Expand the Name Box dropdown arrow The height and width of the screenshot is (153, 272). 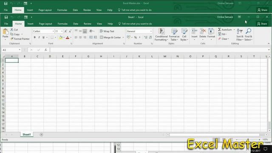20,50
